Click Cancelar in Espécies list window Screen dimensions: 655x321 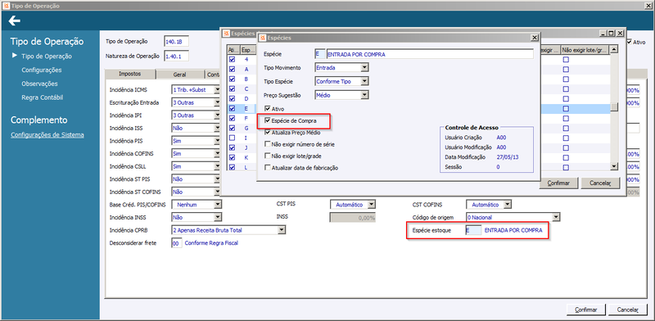point(600,183)
